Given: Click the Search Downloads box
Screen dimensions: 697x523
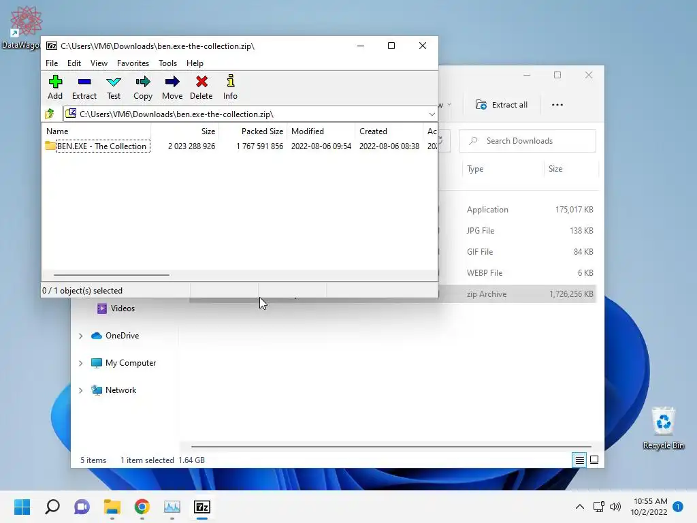Looking at the screenshot, I should tap(528, 141).
